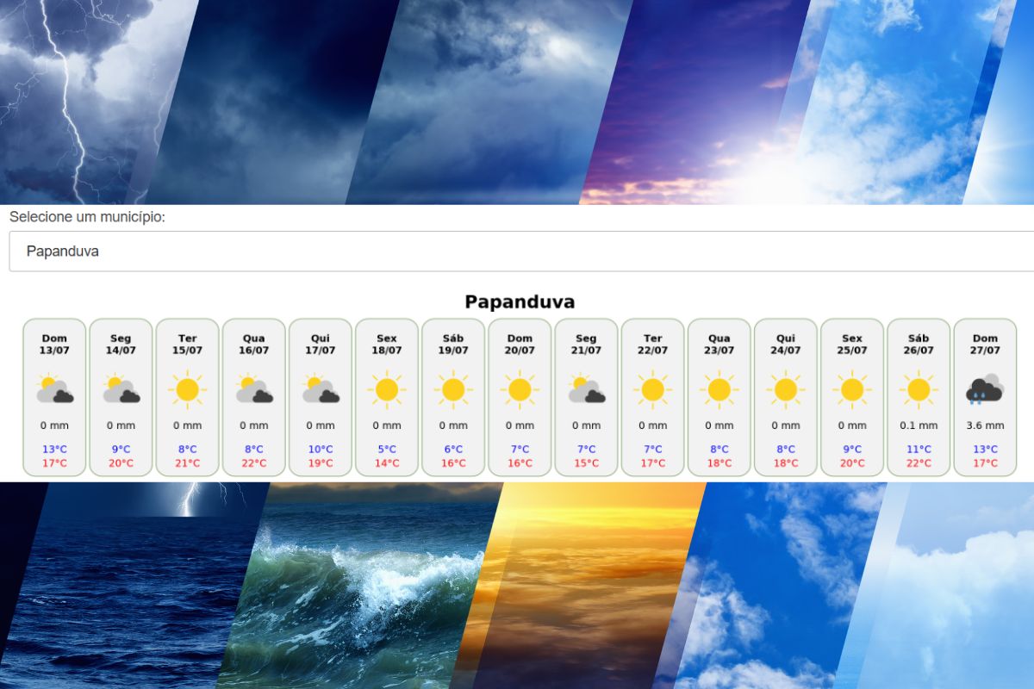Click the 5°C minimum temperature on 18/07

coord(387,450)
